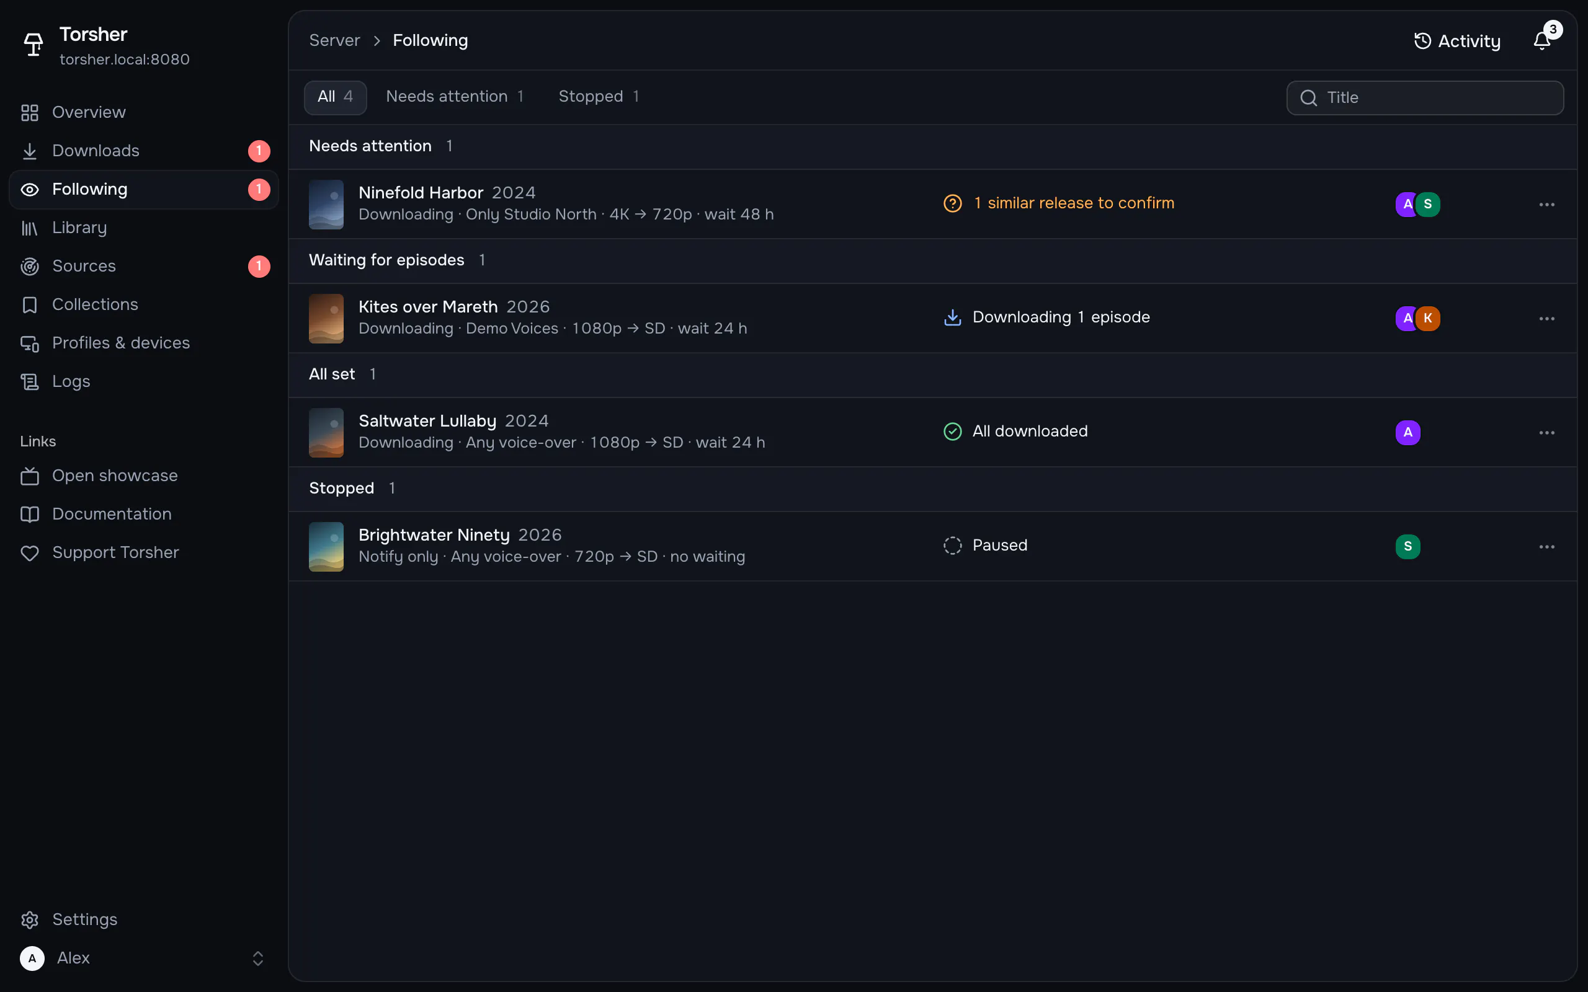Click the Torsher lamp logo icon

coord(33,45)
